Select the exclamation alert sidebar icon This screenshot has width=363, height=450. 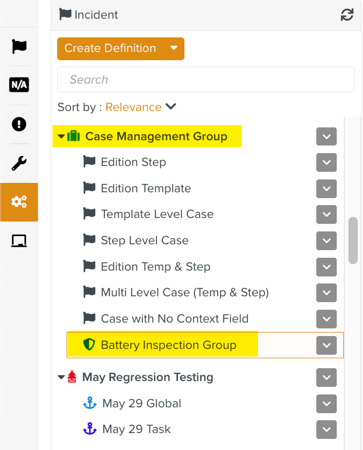pos(19,124)
